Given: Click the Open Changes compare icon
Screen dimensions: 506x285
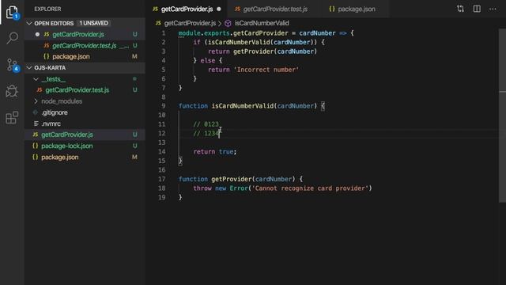Looking at the screenshot, I should click(460, 9).
